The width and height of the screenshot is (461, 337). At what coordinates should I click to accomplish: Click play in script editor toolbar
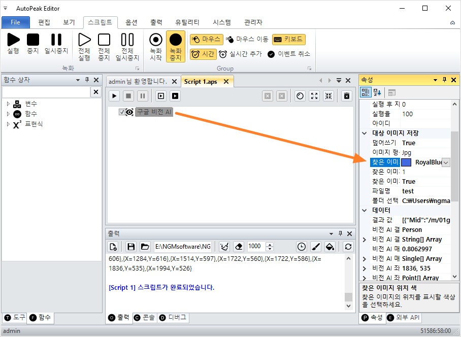pyautogui.click(x=114, y=96)
